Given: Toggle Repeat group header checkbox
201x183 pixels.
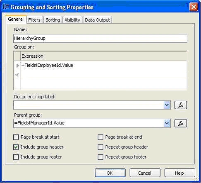Looking at the screenshot, I should pos(100,147).
